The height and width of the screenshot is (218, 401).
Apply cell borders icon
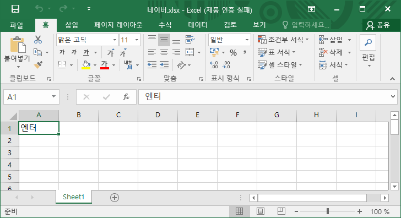coord(62,65)
